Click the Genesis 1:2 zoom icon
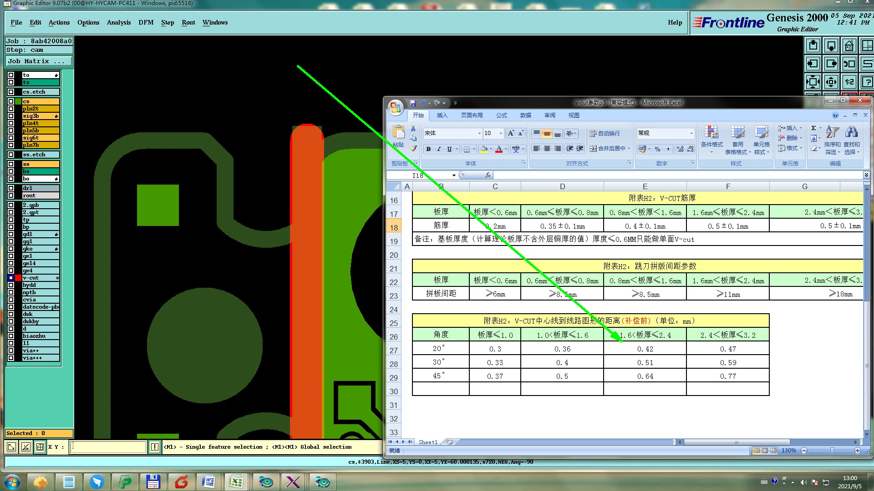 coord(849,82)
